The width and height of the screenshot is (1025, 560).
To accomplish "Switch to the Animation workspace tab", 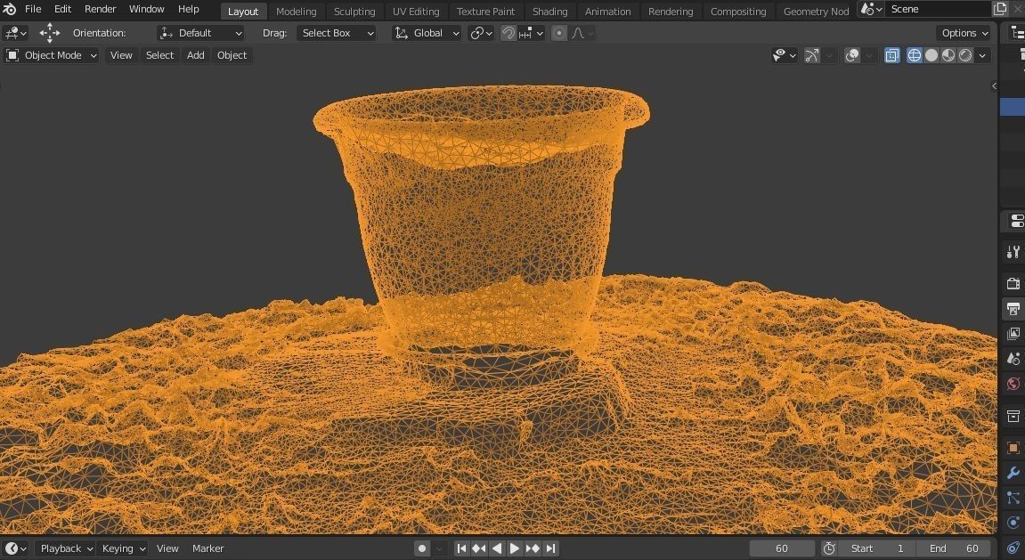I will (x=608, y=11).
